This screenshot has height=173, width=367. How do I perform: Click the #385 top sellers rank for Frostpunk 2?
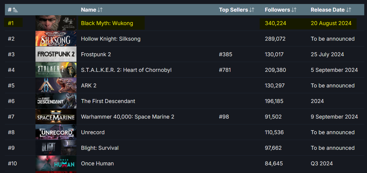(225, 54)
